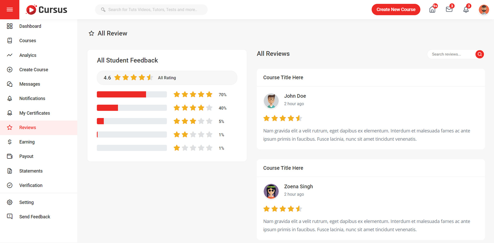The image size is (494, 243).
Task: Click the Create New Course button
Action: (x=396, y=10)
